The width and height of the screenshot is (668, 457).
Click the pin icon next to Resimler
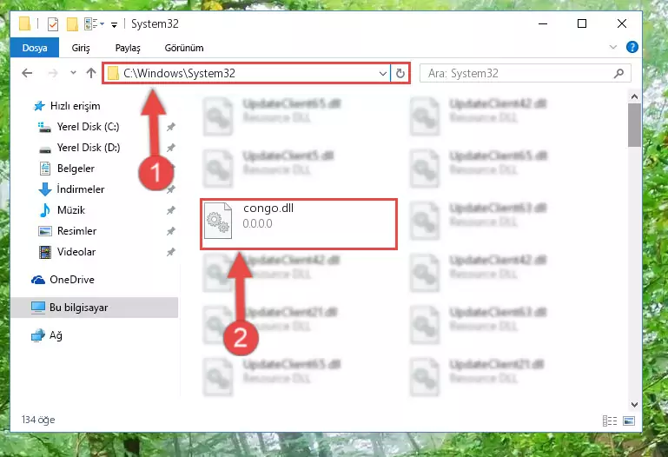[171, 231]
